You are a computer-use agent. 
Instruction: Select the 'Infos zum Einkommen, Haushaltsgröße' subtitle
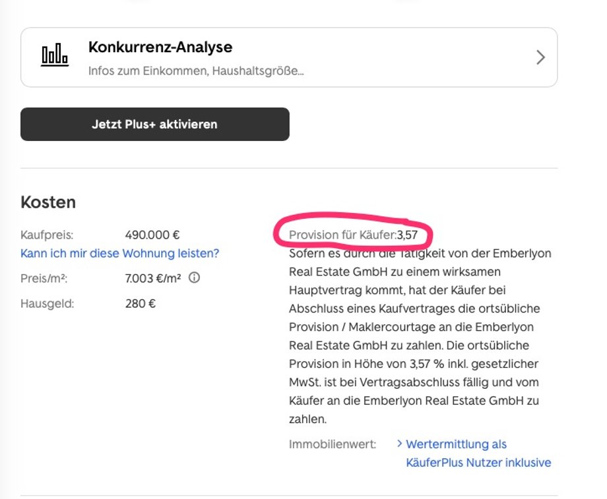[196, 71]
